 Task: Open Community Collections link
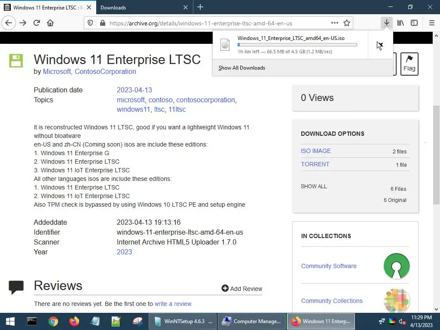click(332, 301)
